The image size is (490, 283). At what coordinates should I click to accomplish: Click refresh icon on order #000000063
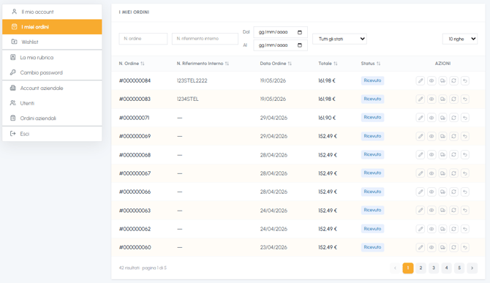(x=453, y=210)
